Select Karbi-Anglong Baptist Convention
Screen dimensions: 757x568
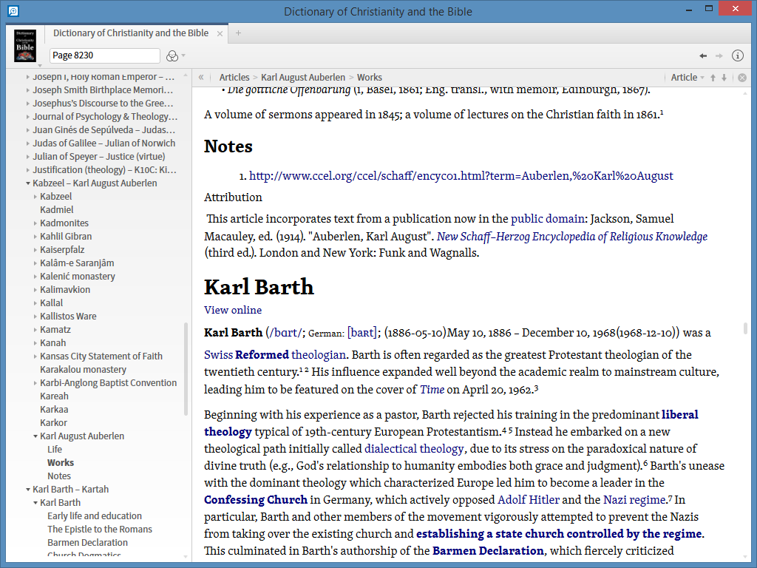[108, 382]
